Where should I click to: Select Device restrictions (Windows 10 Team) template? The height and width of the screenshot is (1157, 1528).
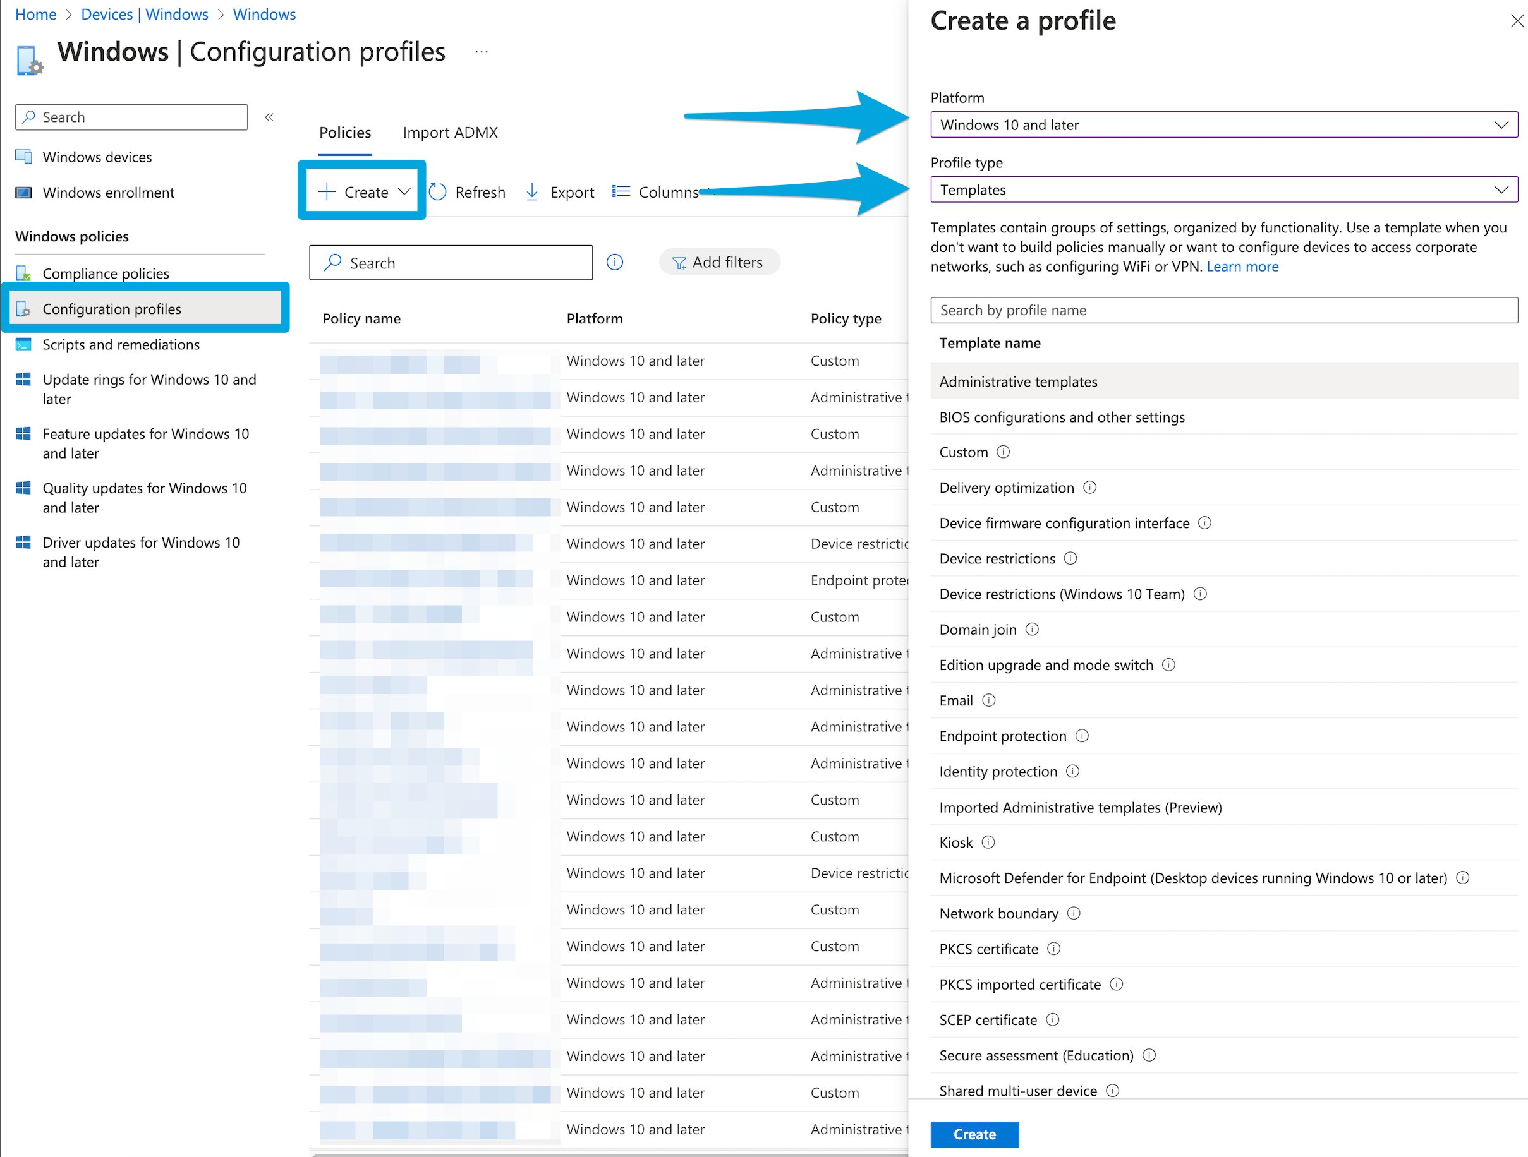[1224, 594]
